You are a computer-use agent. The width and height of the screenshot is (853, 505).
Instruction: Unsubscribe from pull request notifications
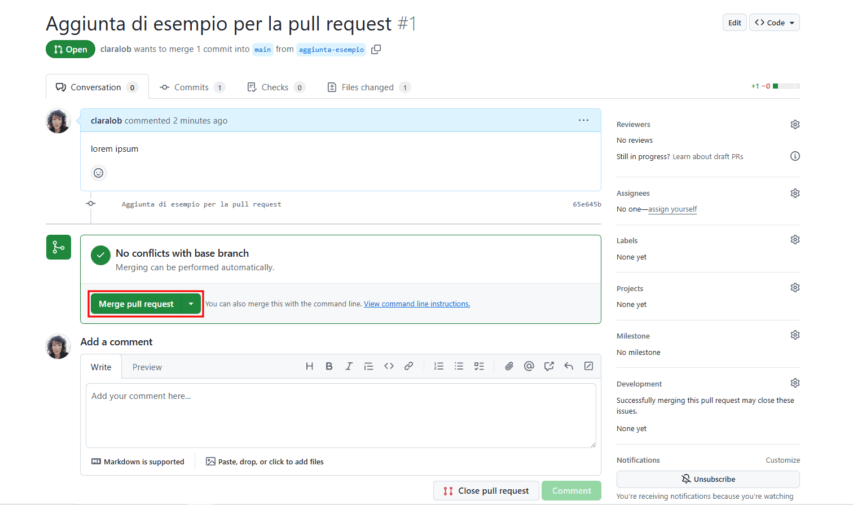(708, 479)
